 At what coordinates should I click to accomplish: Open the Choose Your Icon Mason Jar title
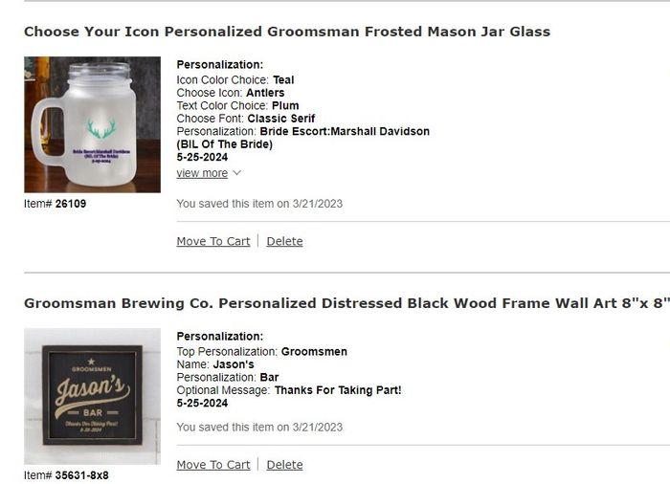point(287,32)
